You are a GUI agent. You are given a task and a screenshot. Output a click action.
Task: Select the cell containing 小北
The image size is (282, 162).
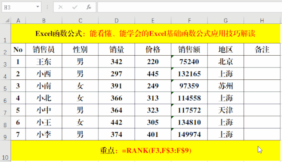coord(44,98)
